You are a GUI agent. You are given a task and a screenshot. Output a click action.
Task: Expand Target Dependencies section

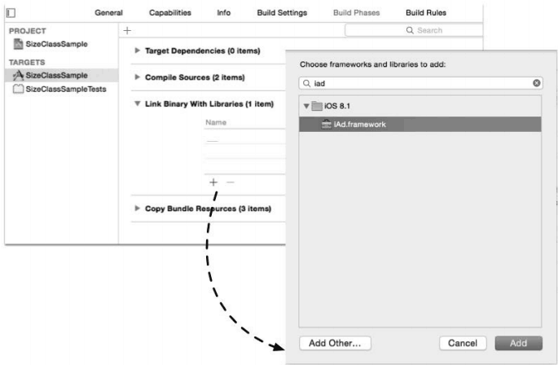pyautogui.click(x=137, y=51)
